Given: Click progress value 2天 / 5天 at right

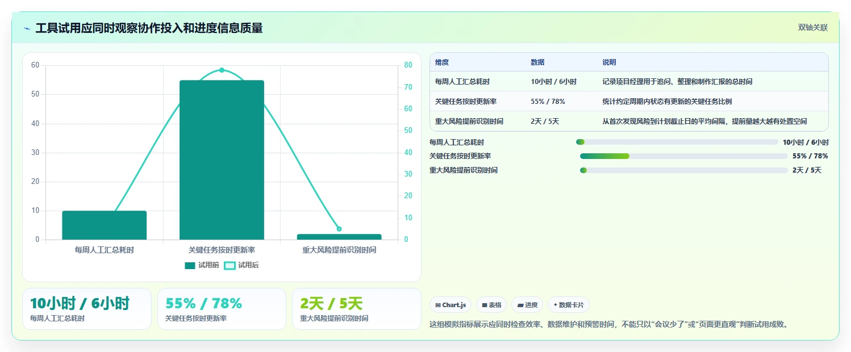Looking at the screenshot, I should [807, 170].
